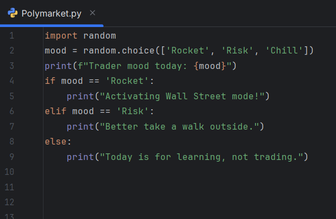Click the 'elif' keyword on line 6
The width and height of the screenshot is (336, 219).
pyautogui.click(x=56, y=111)
